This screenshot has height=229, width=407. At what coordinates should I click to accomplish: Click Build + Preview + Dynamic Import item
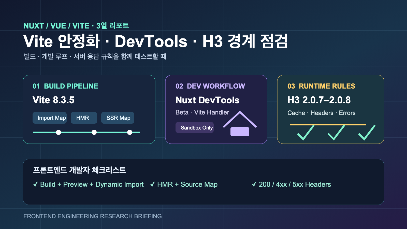coord(89,184)
